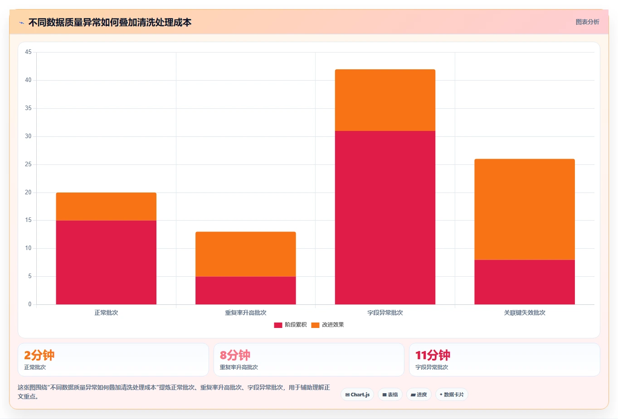
Task: Open the 11分钟 字段异常批次 stat card
Action: (504, 360)
